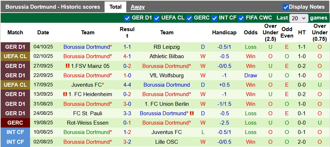Toggle the Display Notes checkbox
This screenshot has width=330, height=147.
click(x=285, y=7)
